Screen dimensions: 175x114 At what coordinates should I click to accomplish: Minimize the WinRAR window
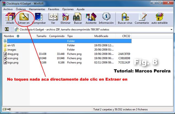tap(154, 3)
